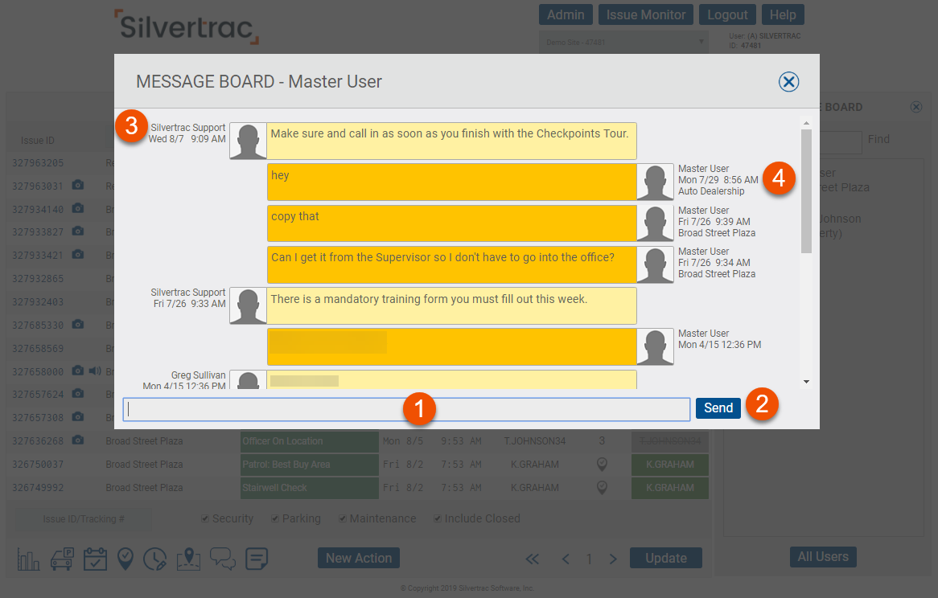Viewport: 938px width, 598px height.
Task: Click message scrollbar up arrow
Action: 806,123
